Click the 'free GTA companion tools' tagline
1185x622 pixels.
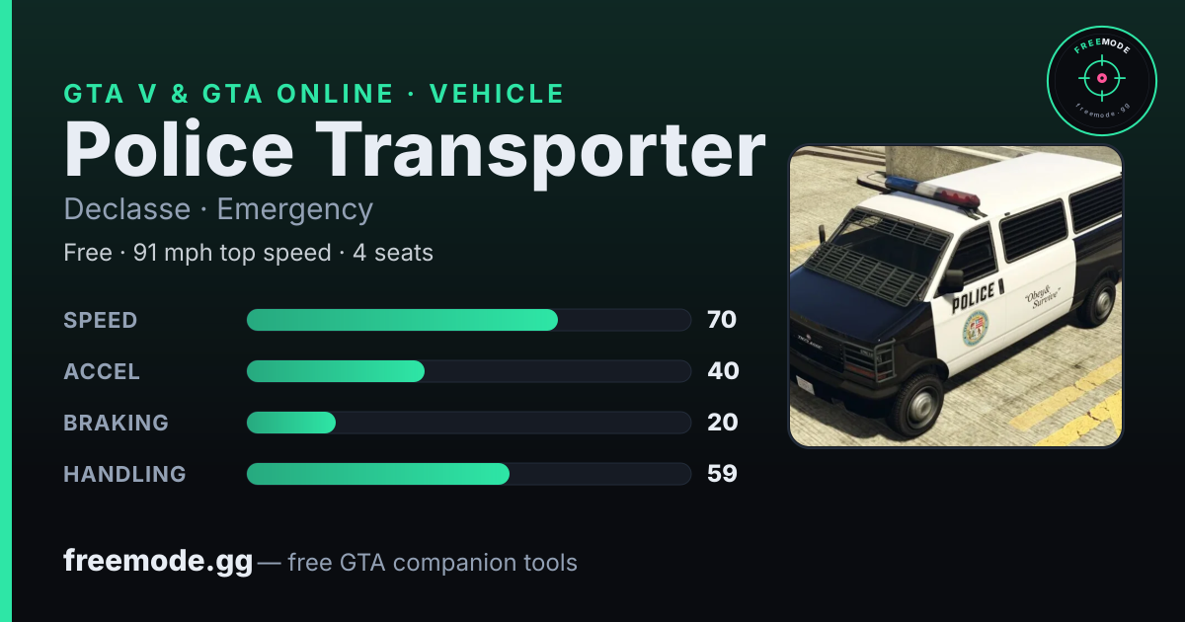point(433,563)
